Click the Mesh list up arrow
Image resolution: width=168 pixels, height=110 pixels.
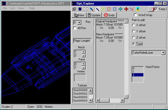click(83, 52)
